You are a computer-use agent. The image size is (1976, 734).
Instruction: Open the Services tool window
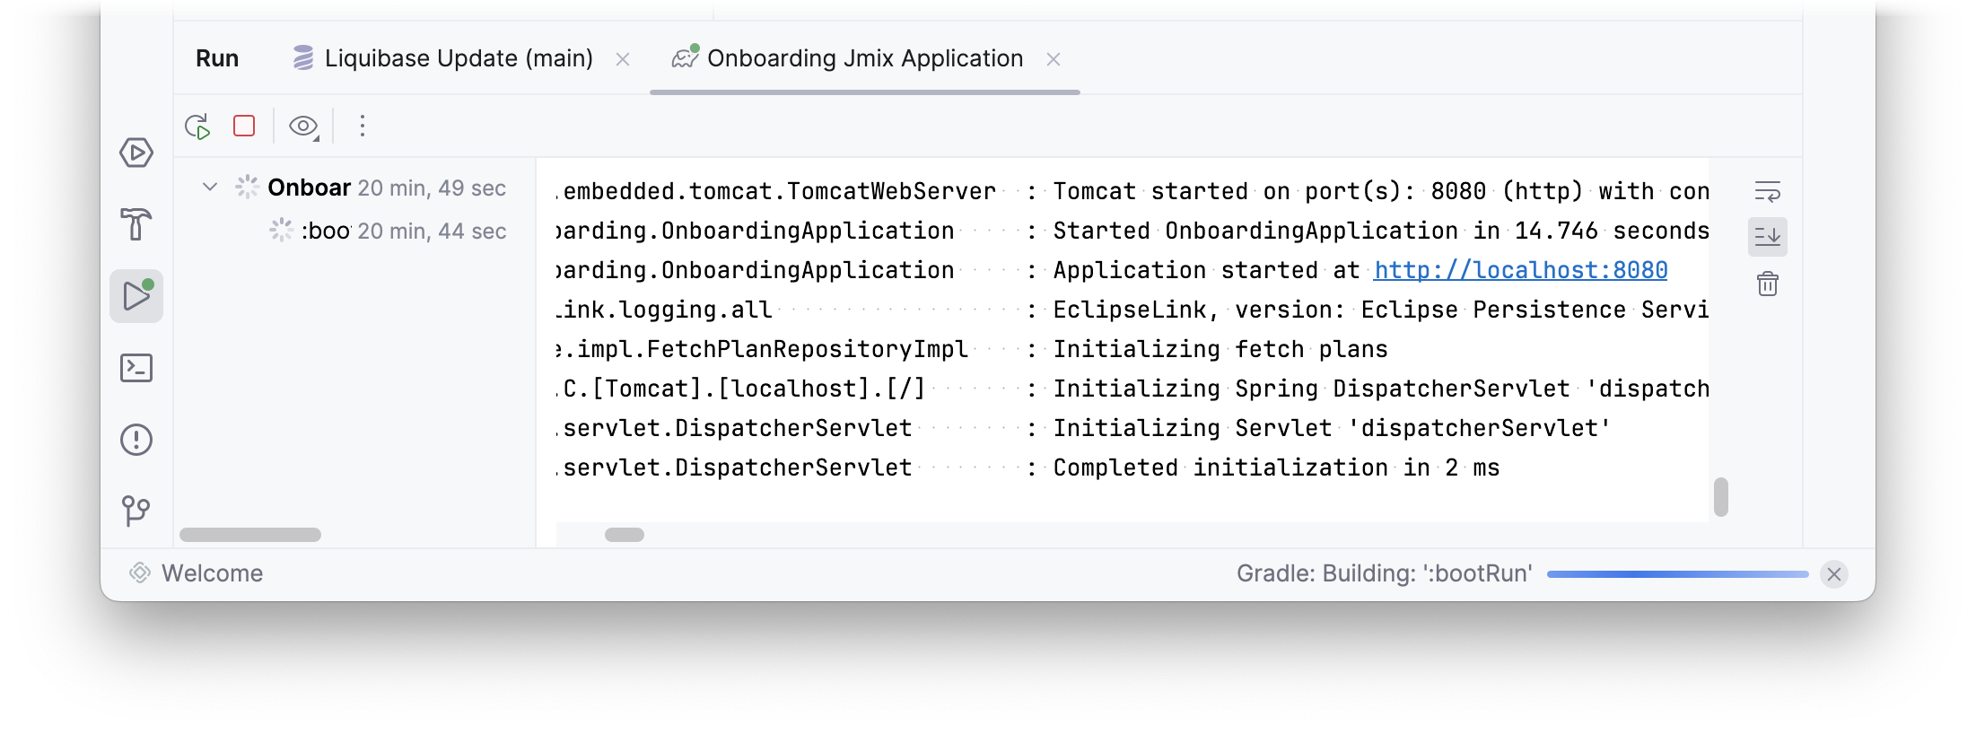point(136,153)
